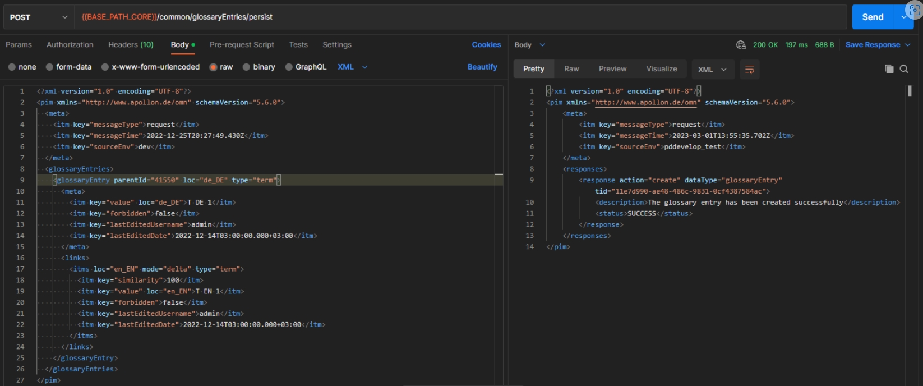Set body type to none
Image resolution: width=923 pixels, height=386 pixels.
click(22, 67)
